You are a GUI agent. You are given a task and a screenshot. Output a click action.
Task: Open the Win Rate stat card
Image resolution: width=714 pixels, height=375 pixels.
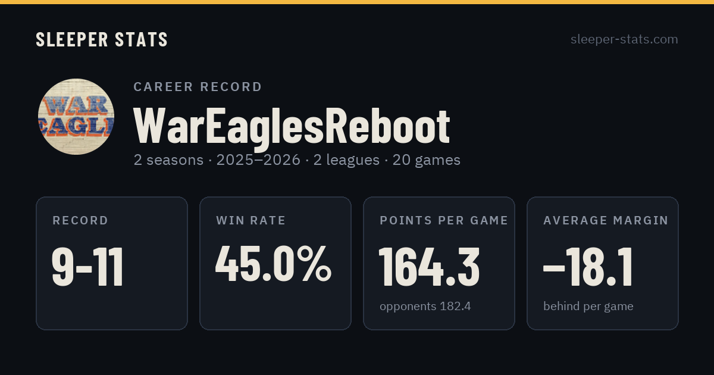275,263
